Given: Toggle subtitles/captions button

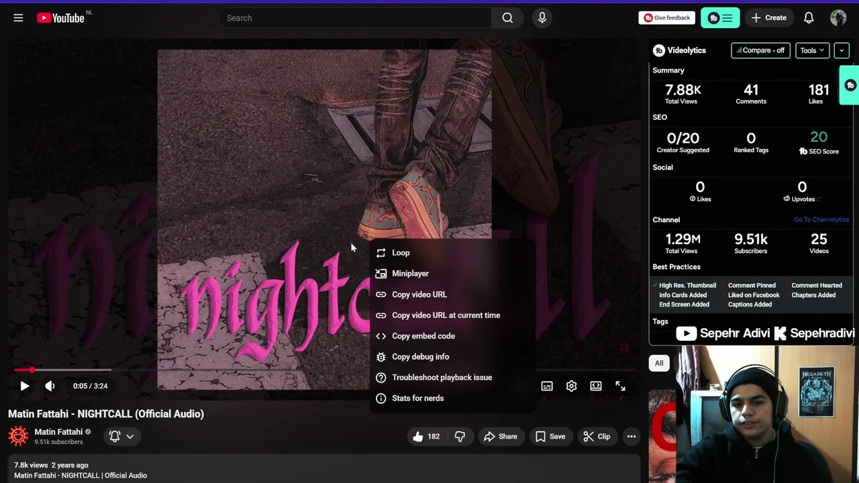Looking at the screenshot, I should [x=547, y=386].
